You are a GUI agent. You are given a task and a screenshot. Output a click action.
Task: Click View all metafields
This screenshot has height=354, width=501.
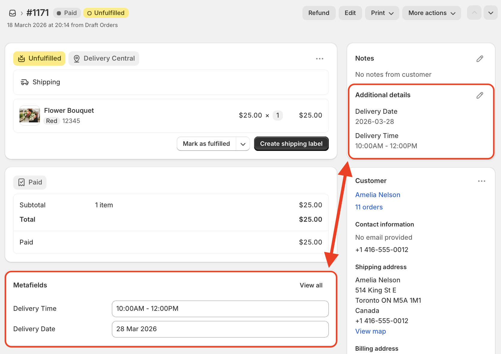click(311, 285)
